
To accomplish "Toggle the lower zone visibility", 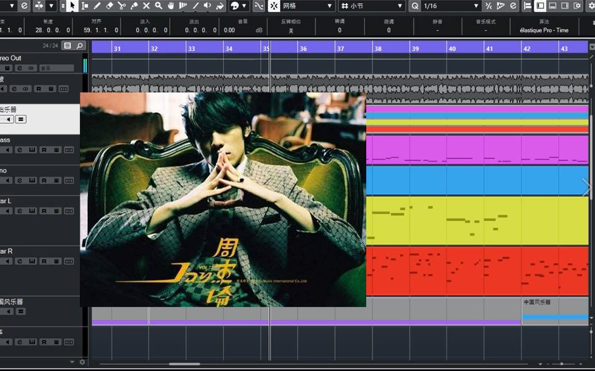I will pos(553,6).
